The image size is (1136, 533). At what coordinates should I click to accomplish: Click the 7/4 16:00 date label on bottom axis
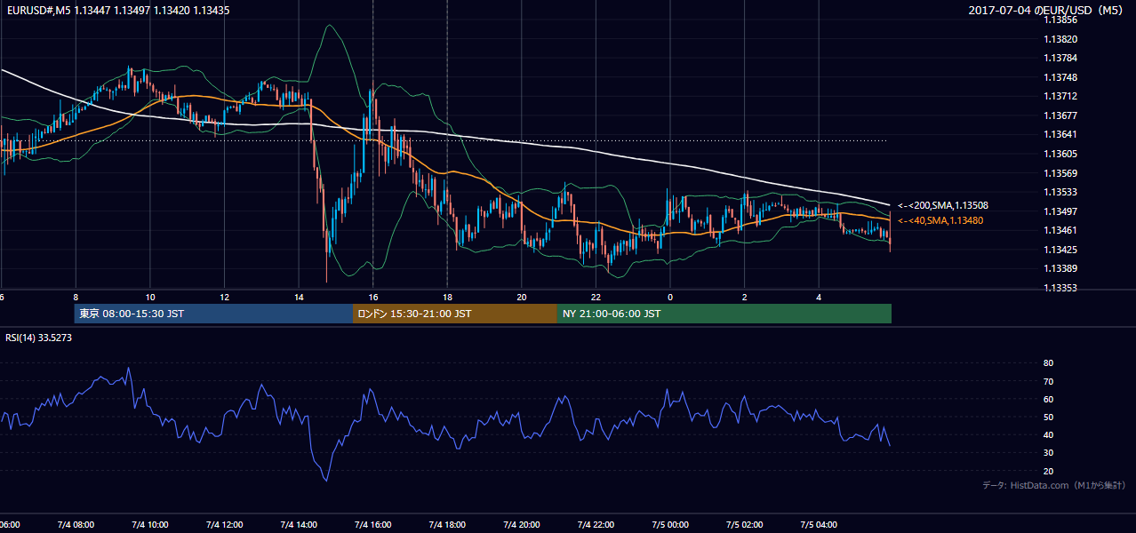click(x=372, y=525)
